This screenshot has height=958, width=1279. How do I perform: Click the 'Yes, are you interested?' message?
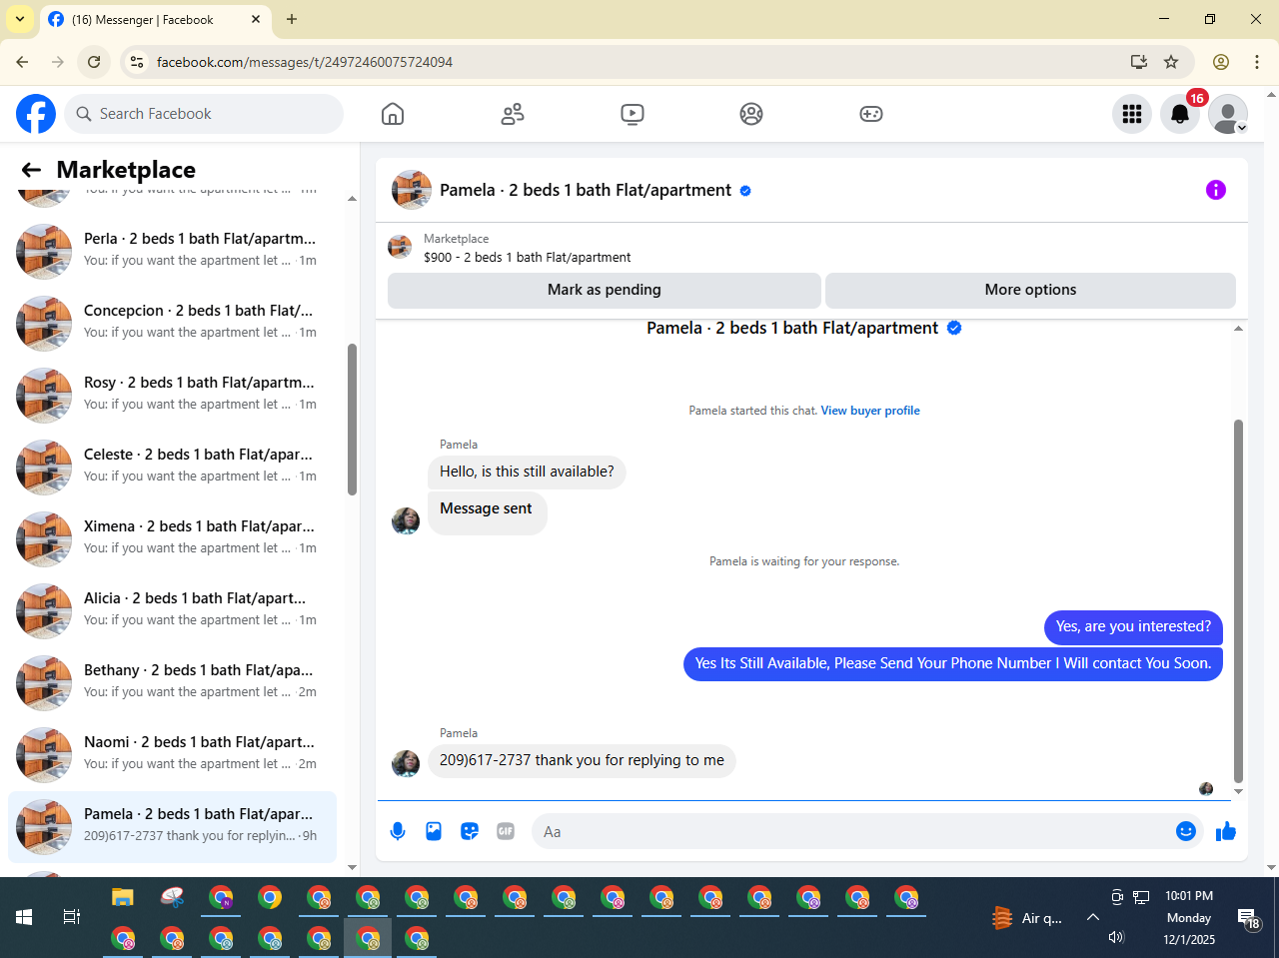(x=1133, y=626)
